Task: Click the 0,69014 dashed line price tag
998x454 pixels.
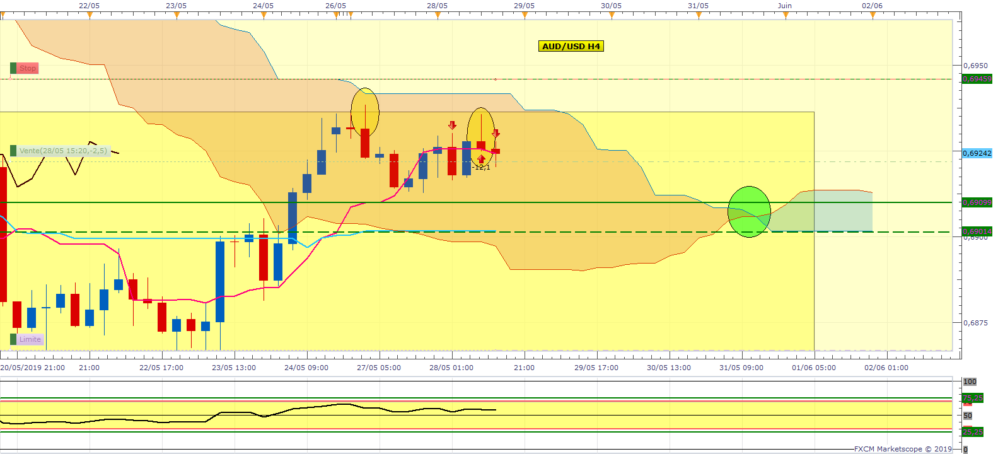Action: pyautogui.click(x=977, y=231)
